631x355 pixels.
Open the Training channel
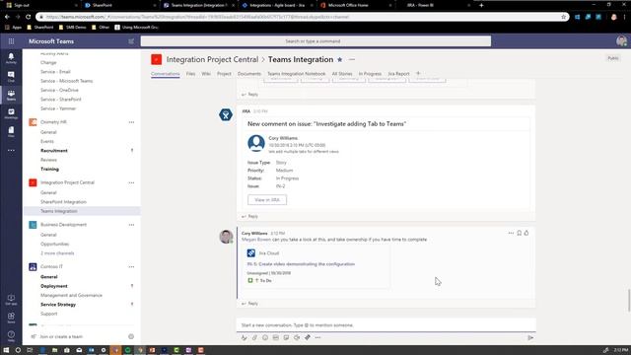[49, 169]
